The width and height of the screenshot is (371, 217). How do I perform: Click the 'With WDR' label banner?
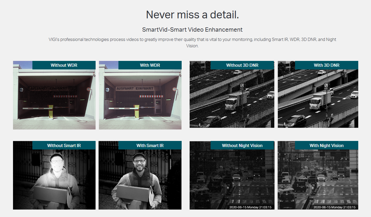click(150, 65)
